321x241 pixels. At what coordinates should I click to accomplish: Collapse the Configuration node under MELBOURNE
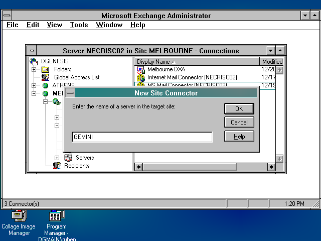pyautogui.click(x=45, y=101)
